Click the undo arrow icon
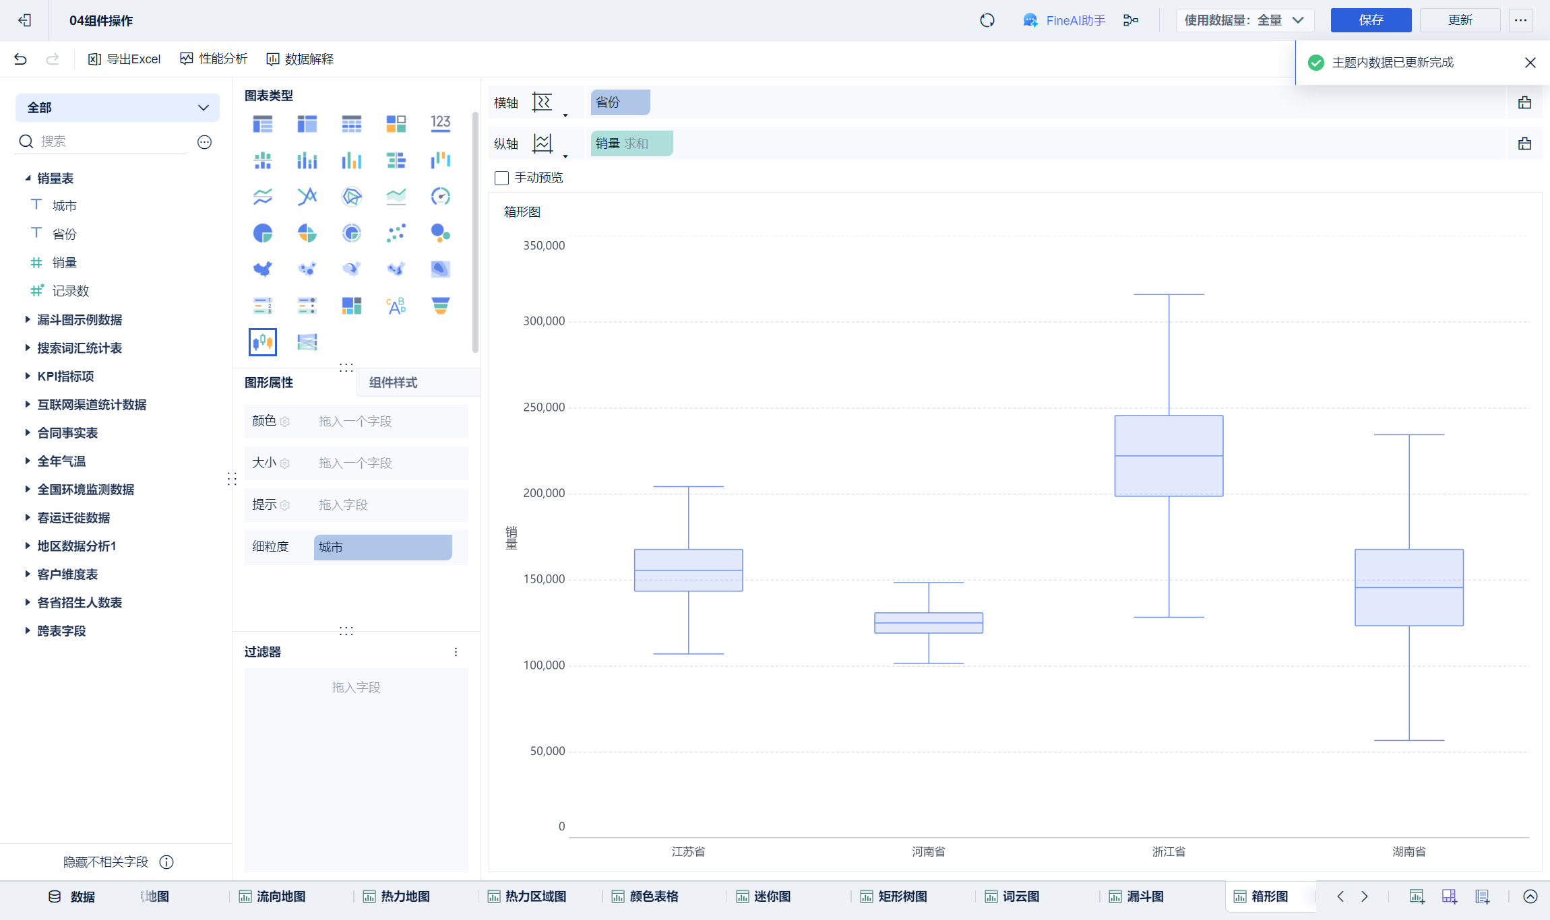Image resolution: width=1550 pixels, height=920 pixels. (x=20, y=59)
